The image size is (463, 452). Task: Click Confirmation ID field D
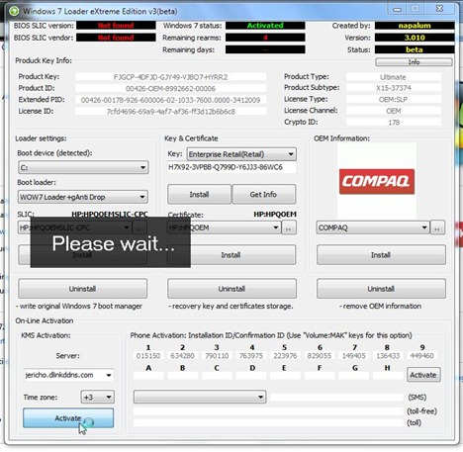(x=251, y=375)
